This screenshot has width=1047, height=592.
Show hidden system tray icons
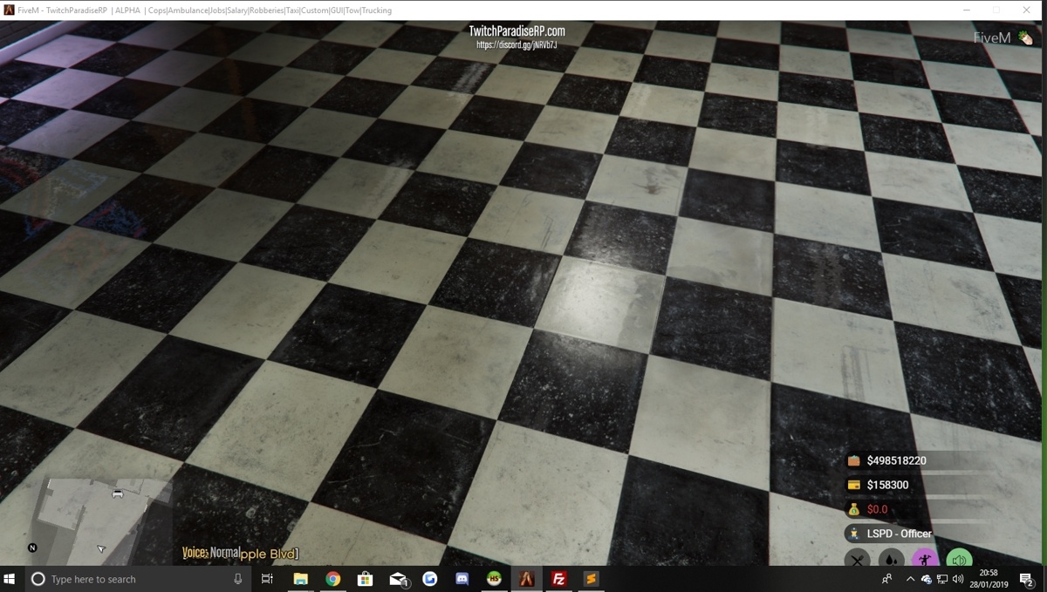click(910, 579)
